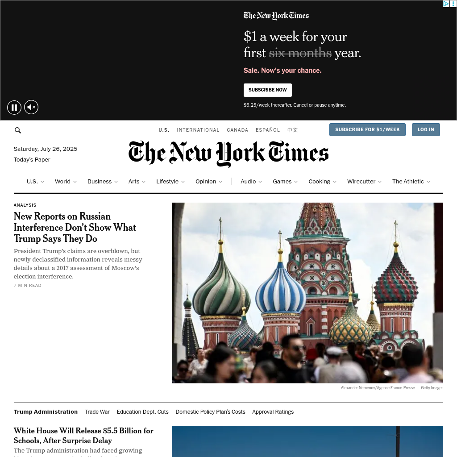Open the Today's Paper link
Screen dimensions: 457x457
pos(32,160)
